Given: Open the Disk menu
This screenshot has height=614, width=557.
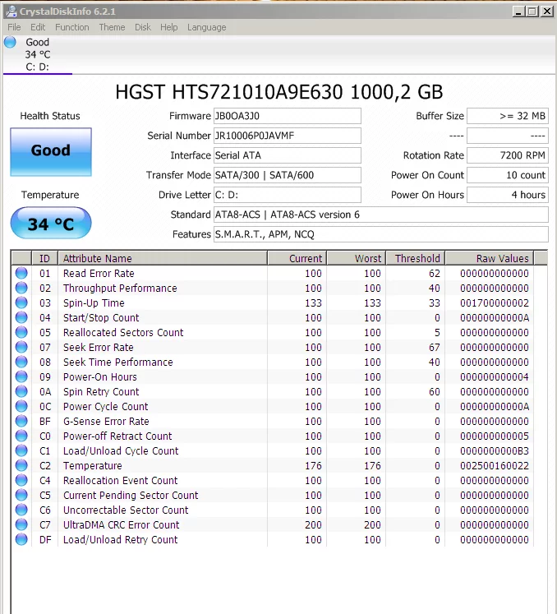Looking at the screenshot, I should coord(143,27).
